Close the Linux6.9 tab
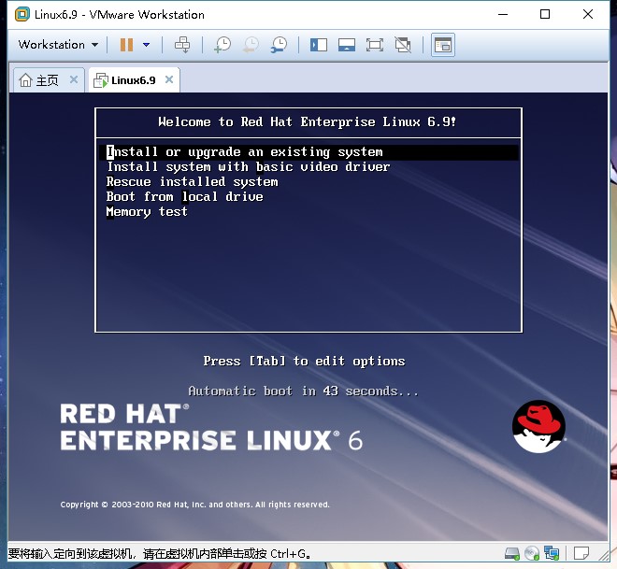 (169, 79)
